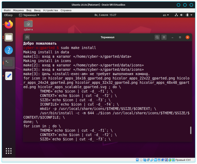Open the en keyboard layout dropdown
Viewport: 197px width, 164px height.
click(166, 15)
